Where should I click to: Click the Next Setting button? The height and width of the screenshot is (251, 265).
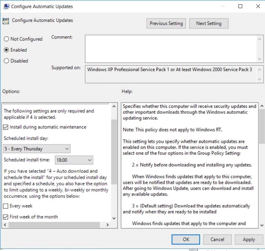209,23
